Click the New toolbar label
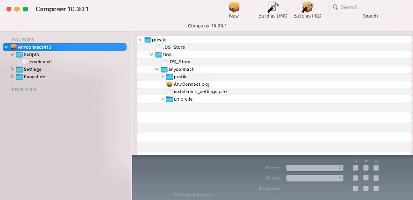 pyautogui.click(x=234, y=16)
